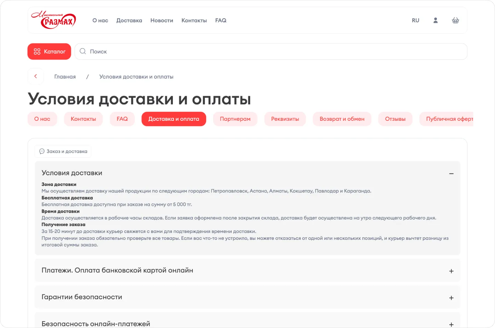This screenshot has width=495, height=328.
Task: Click the speech bubble icon near Заказ и доставка
Action: click(x=42, y=151)
